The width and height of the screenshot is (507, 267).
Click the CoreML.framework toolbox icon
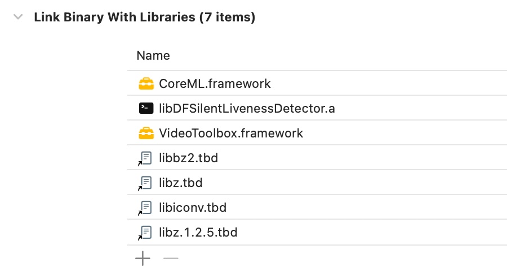click(x=146, y=84)
